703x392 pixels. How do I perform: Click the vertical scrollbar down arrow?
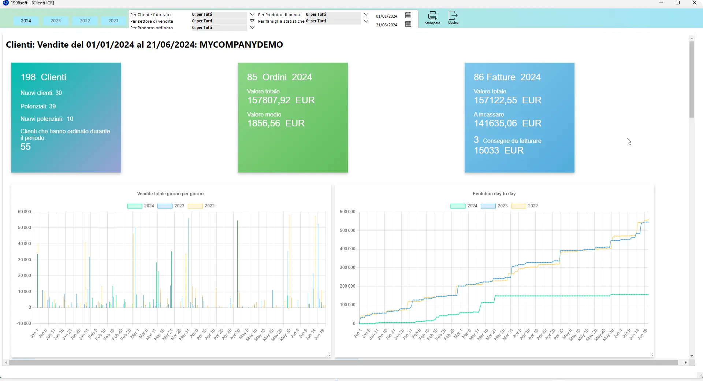692,356
